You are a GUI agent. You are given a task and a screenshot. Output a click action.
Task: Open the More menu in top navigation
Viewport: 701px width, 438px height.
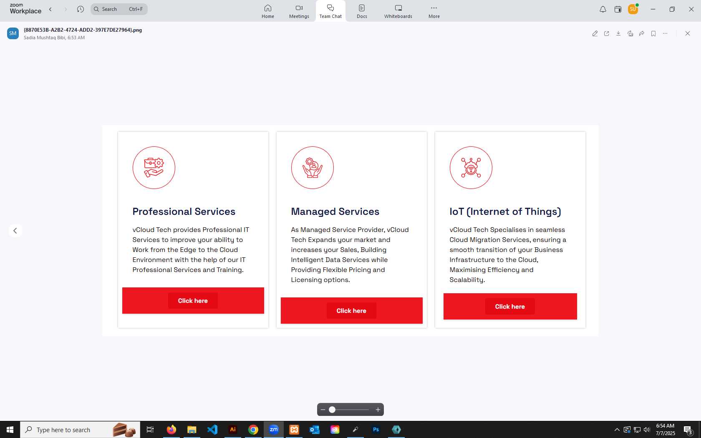tap(434, 11)
